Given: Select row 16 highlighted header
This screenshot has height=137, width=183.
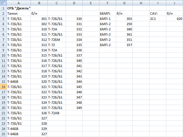Looking at the screenshot, I should click(x=3, y=87).
